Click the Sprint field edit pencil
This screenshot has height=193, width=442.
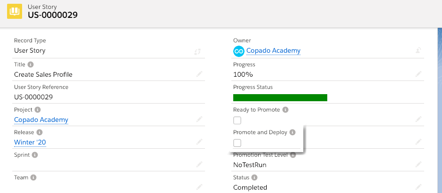pos(199,164)
